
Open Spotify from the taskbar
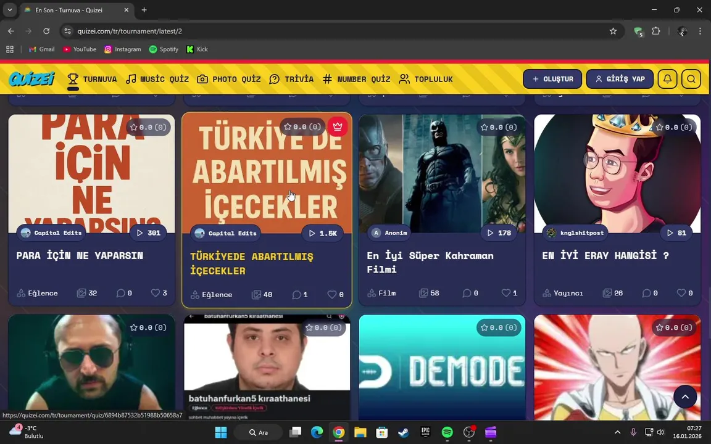(x=447, y=432)
